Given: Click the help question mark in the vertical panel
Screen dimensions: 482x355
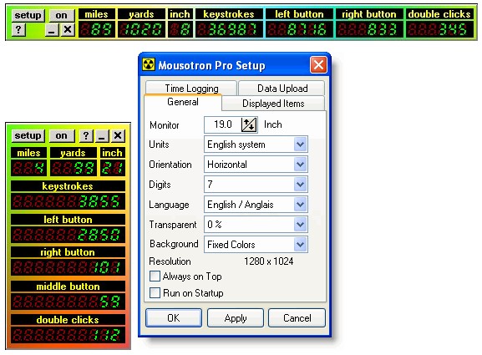Looking at the screenshot, I should point(86,136).
